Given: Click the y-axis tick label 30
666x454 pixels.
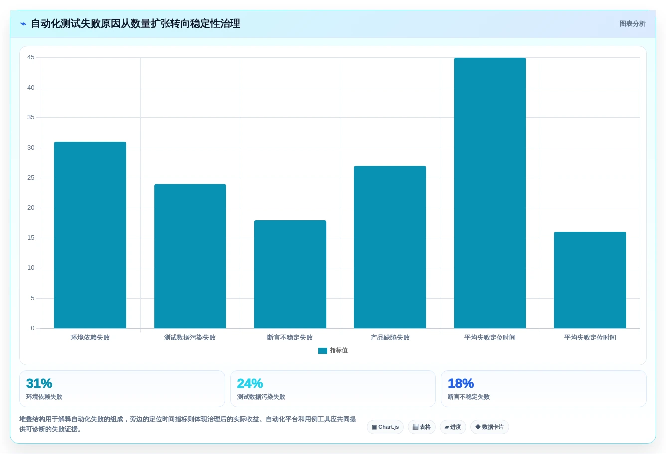Looking at the screenshot, I should pyautogui.click(x=31, y=148).
